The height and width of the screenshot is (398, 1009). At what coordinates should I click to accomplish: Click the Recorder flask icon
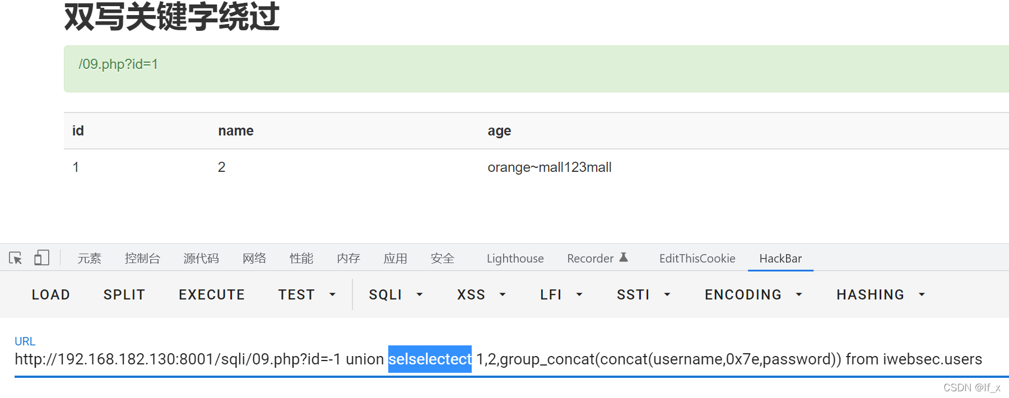[624, 257]
